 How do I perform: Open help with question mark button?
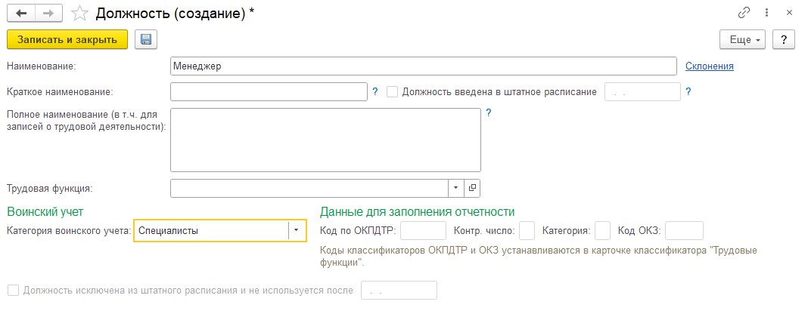click(x=784, y=39)
